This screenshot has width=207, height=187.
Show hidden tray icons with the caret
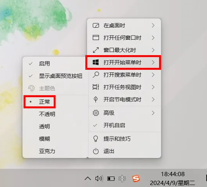88,179
